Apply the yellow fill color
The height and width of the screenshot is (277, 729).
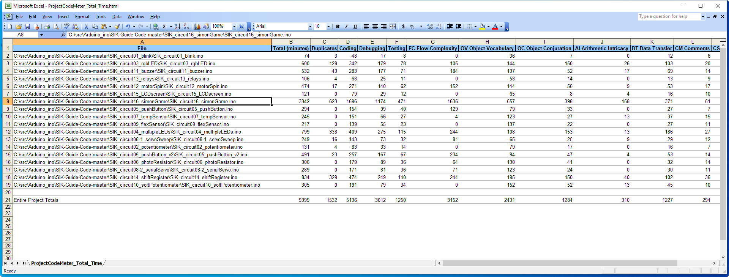482,27
